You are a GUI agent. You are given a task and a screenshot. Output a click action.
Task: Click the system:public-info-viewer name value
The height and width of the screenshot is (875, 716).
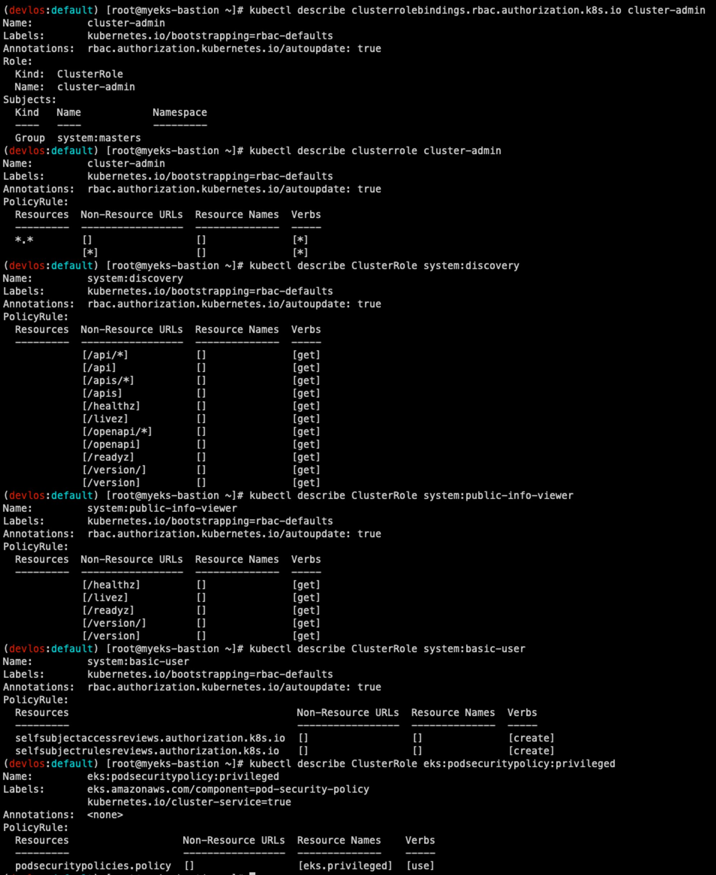pos(162,508)
